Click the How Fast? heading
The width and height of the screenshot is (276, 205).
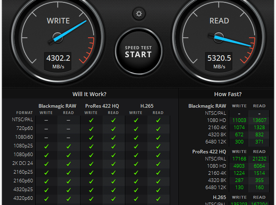[228, 94]
